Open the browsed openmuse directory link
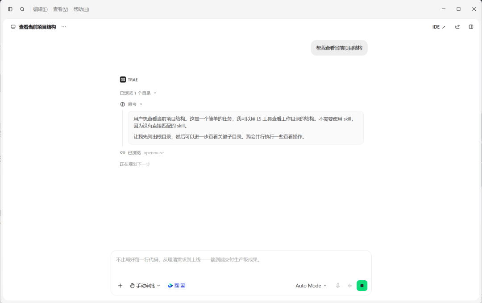The width and height of the screenshot is (482, 303). [x=154, y=152]
